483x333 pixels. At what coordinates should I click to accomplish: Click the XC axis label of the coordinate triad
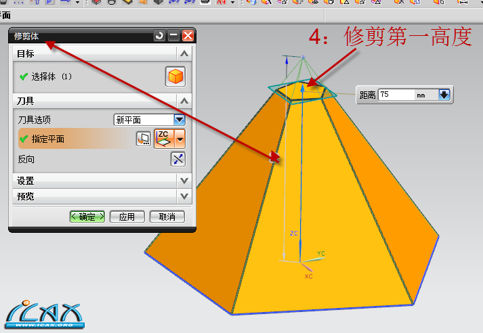click(x=309, y=276)
